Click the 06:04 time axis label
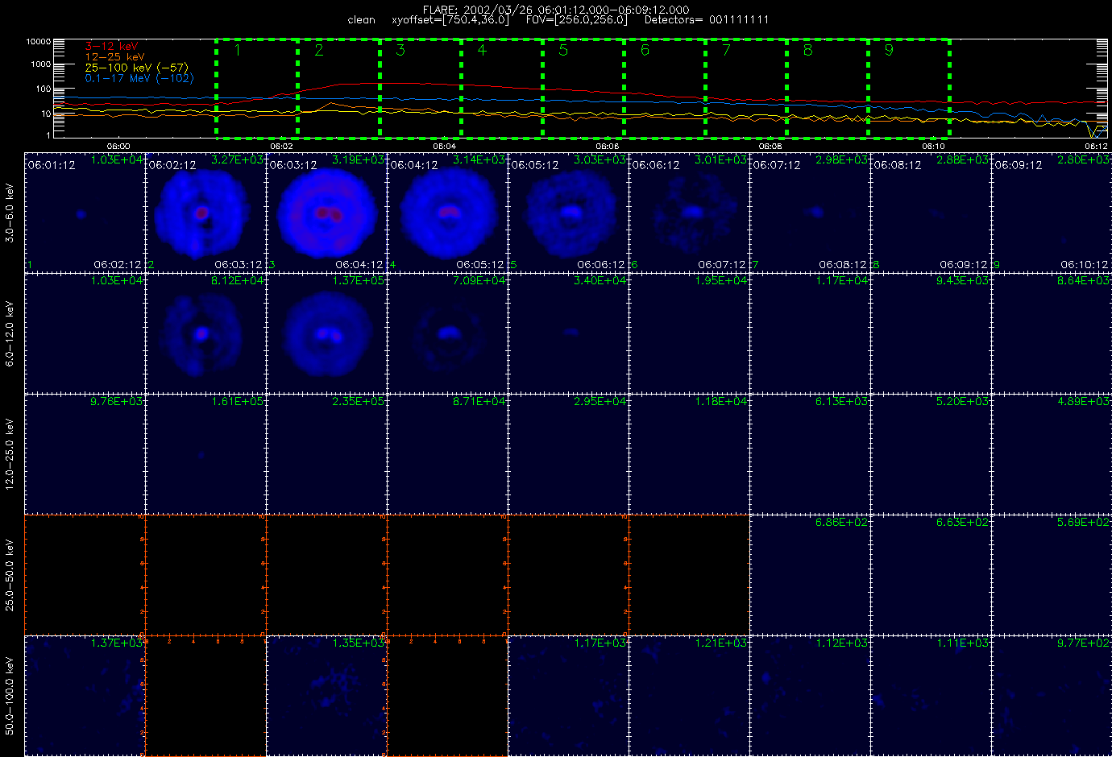The height and width of the screenshot is (757, 1112). [x=445, y=146]
